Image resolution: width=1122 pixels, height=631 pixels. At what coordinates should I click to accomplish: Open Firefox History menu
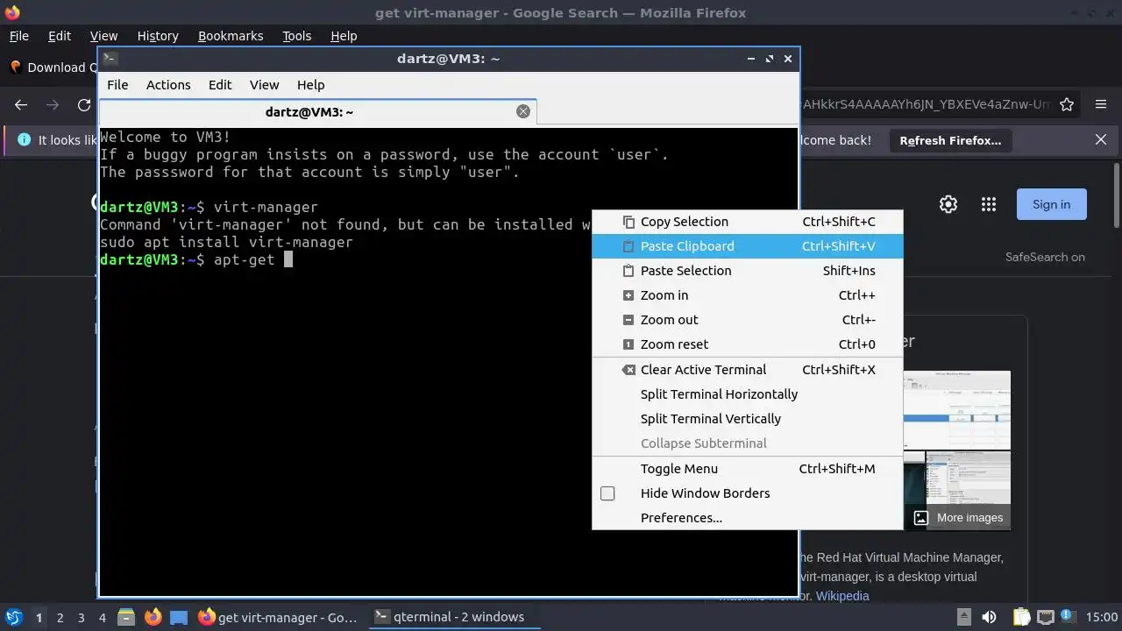[158, 36]
